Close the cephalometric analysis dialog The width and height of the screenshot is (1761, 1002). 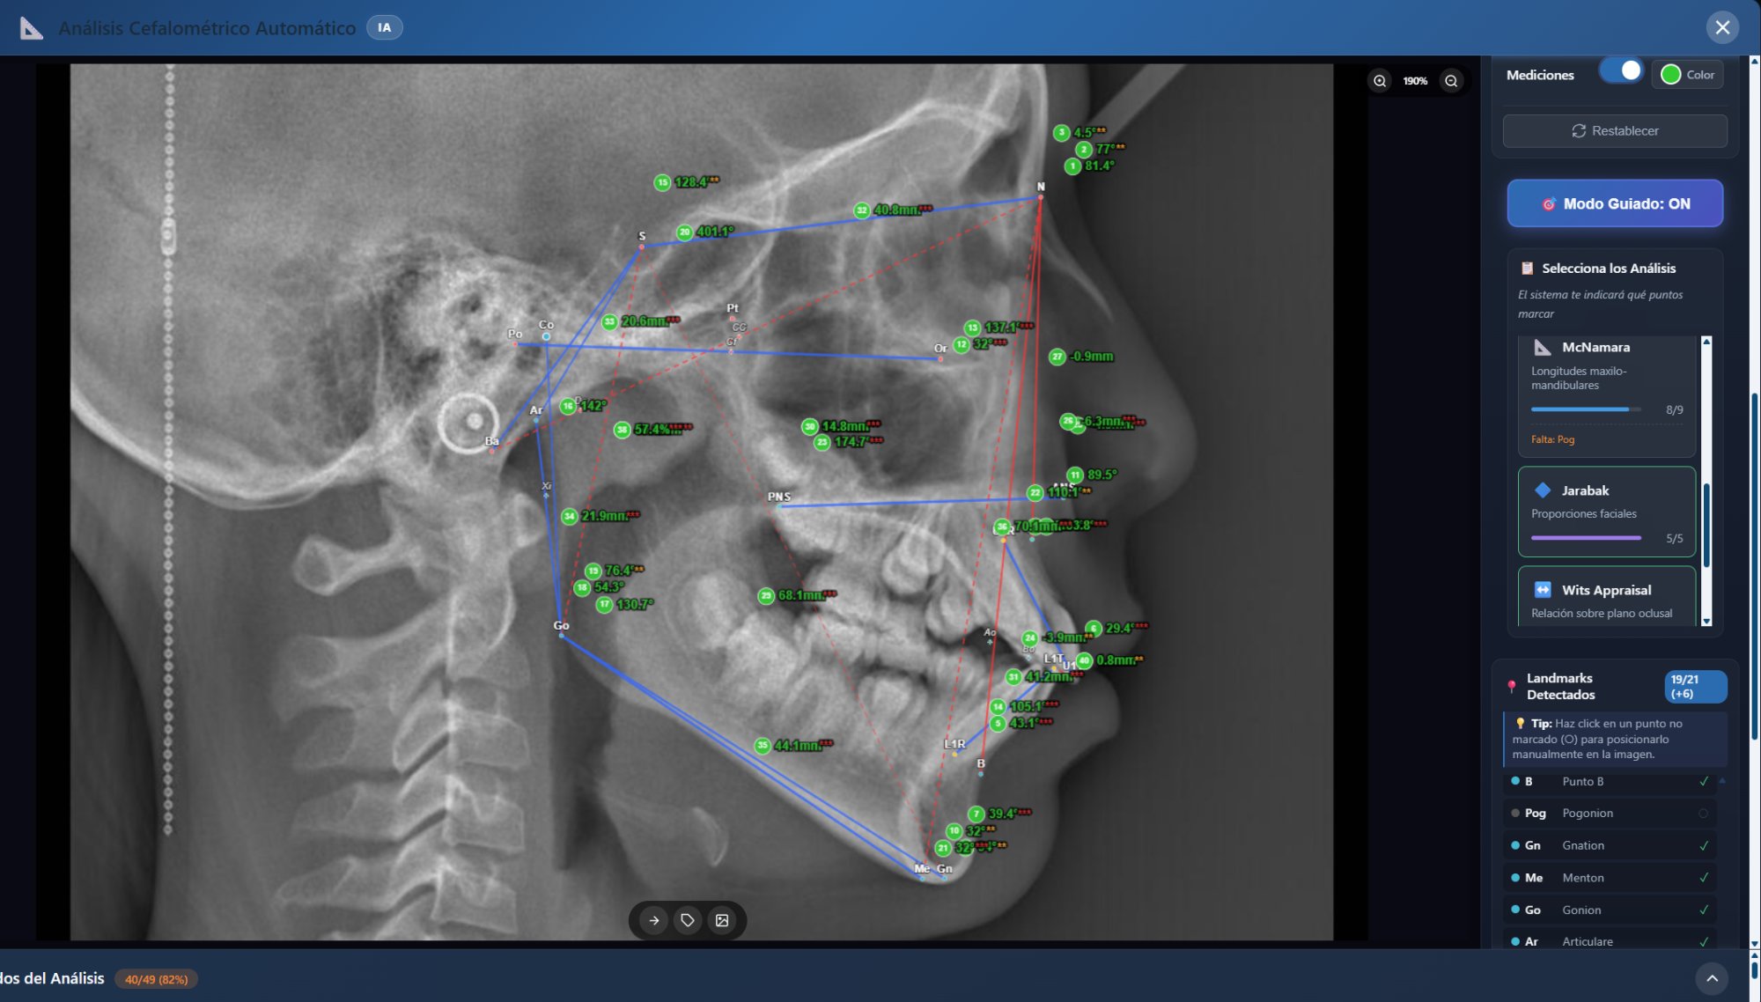coord(1722,27)
